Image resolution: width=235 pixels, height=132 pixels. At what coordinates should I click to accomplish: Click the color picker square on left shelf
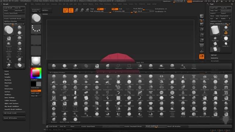click(36, 73)
